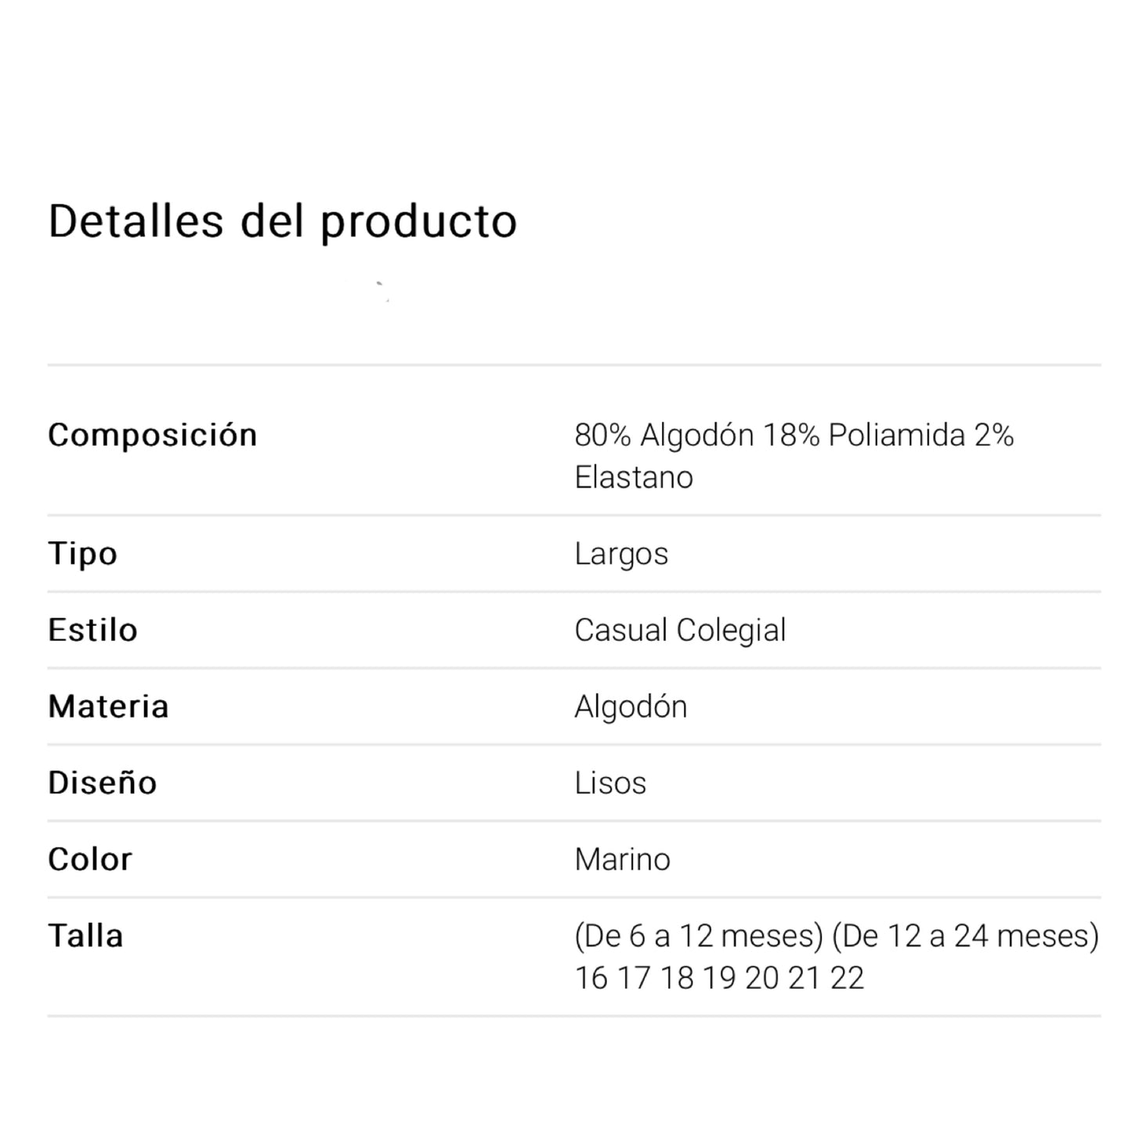Click the "Casual Colegial" style value
This screenshot has width=1132, height=1132.
click(680, 630)
